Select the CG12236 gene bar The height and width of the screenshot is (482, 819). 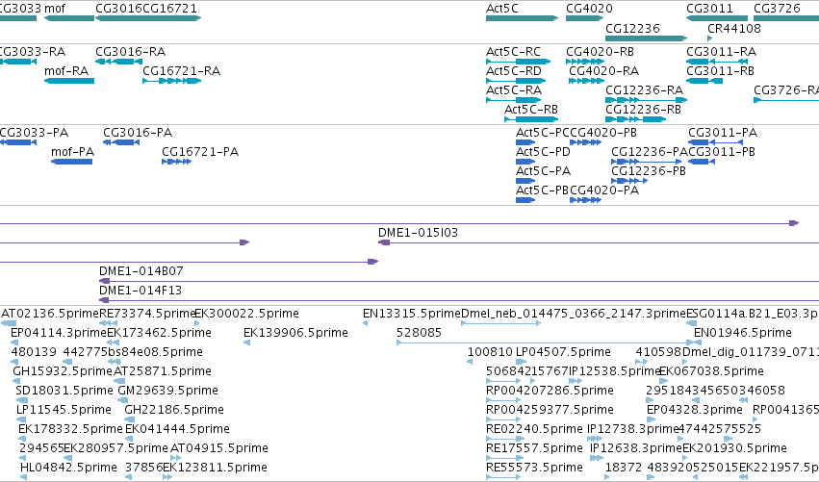click(646, 38)
